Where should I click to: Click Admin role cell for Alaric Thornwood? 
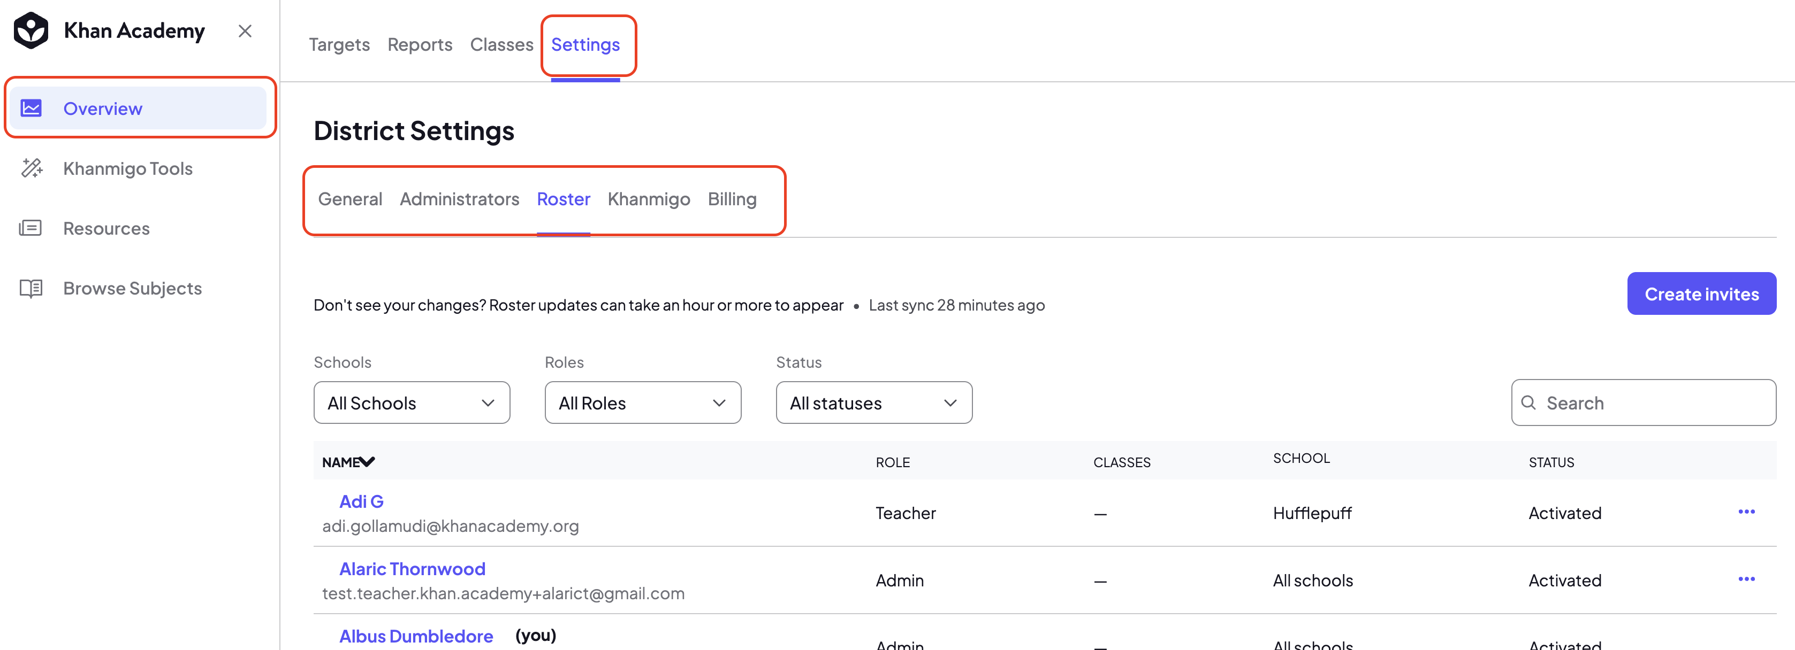click(x=900, y=581)
